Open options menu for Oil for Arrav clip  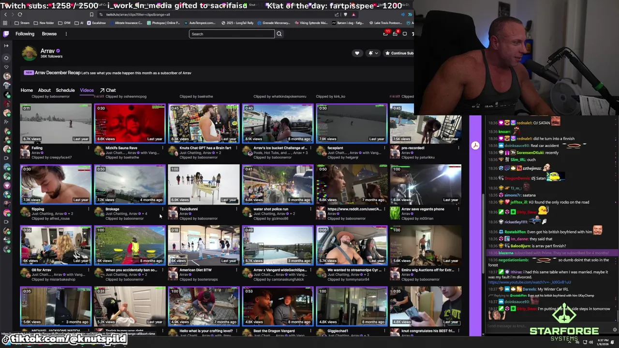(88, 270)
